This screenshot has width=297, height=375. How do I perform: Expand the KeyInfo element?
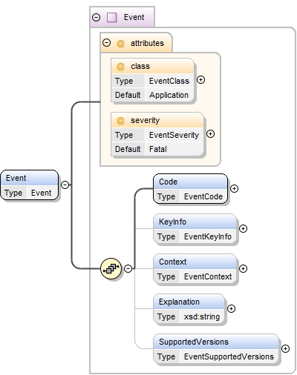point(243,229)
